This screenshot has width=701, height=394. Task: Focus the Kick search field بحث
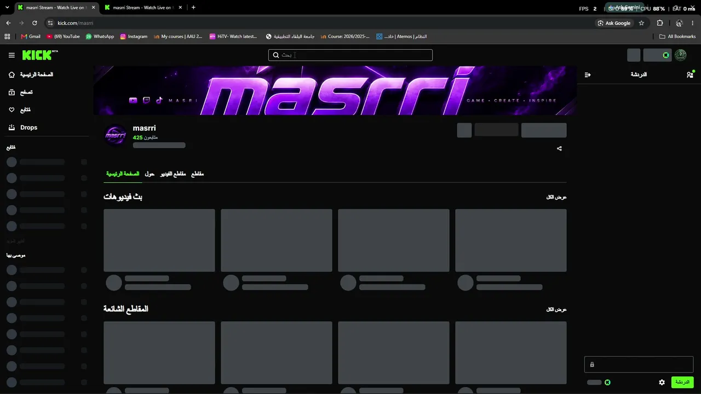click(350, 55)
